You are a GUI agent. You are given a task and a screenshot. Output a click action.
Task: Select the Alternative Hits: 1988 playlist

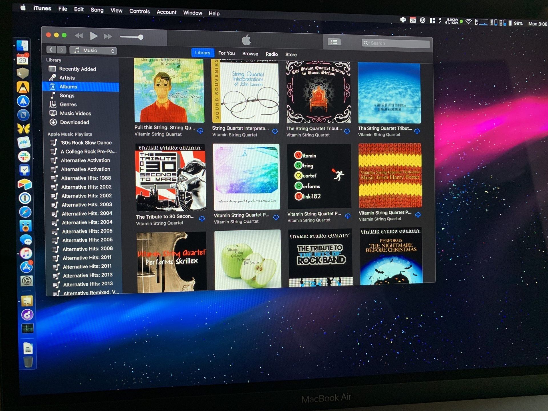click(86, 178)
